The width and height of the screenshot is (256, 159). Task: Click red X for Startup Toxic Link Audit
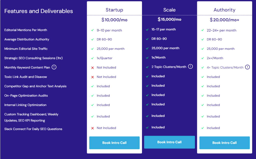pos(92,77)
